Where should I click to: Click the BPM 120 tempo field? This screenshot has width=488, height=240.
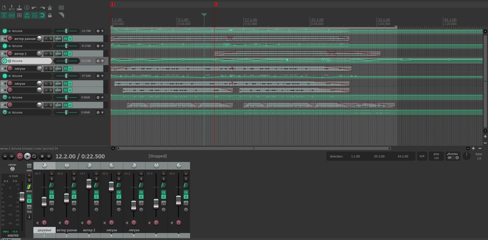point(436,156)
